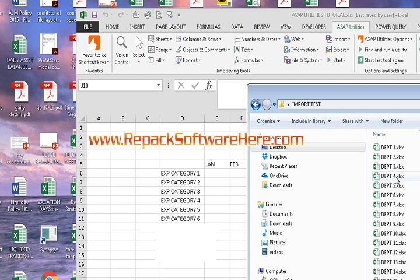
Task: Click cell with EXP CATEGORY 4
Action: click(182, 201)
